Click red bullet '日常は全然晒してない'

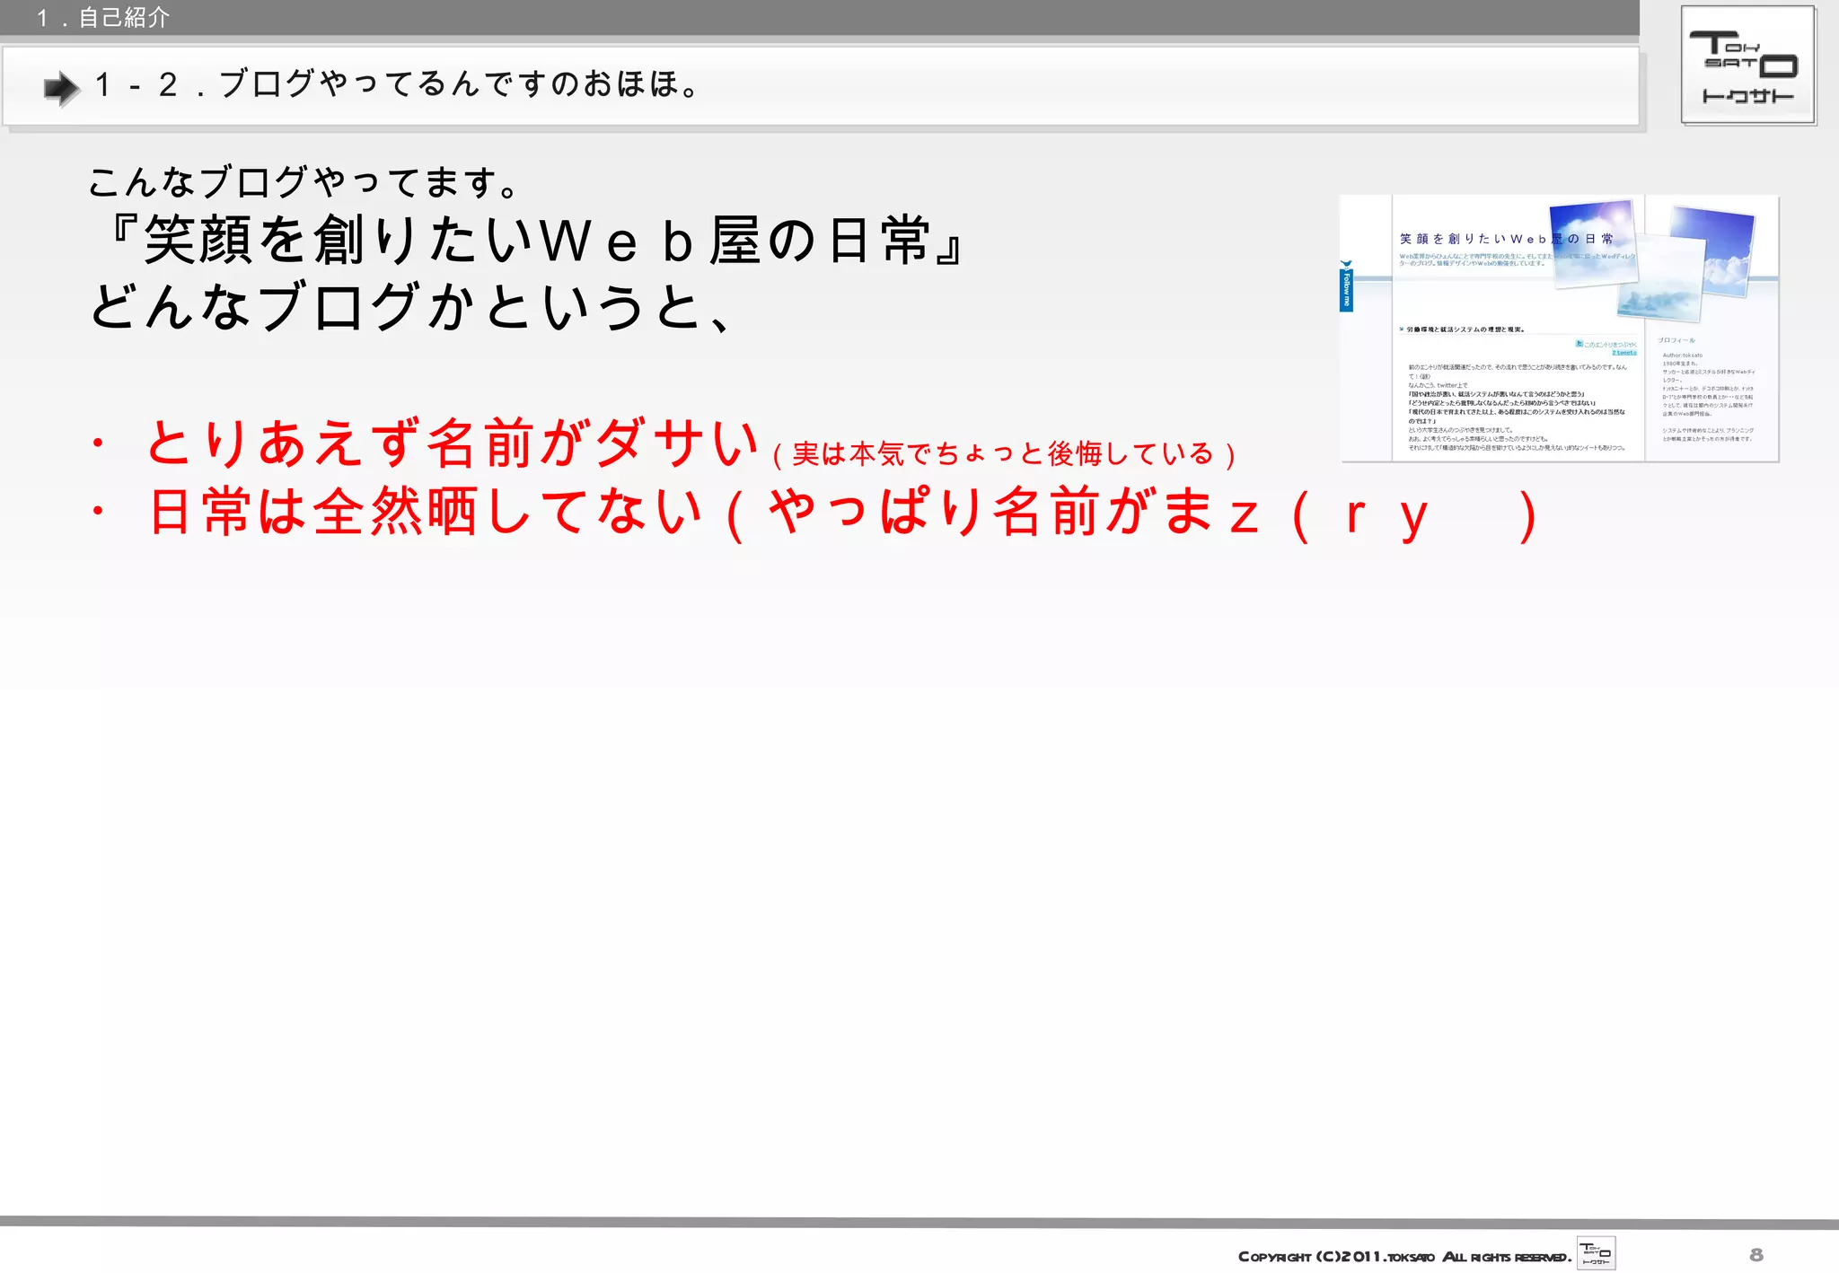pos(425,512)
